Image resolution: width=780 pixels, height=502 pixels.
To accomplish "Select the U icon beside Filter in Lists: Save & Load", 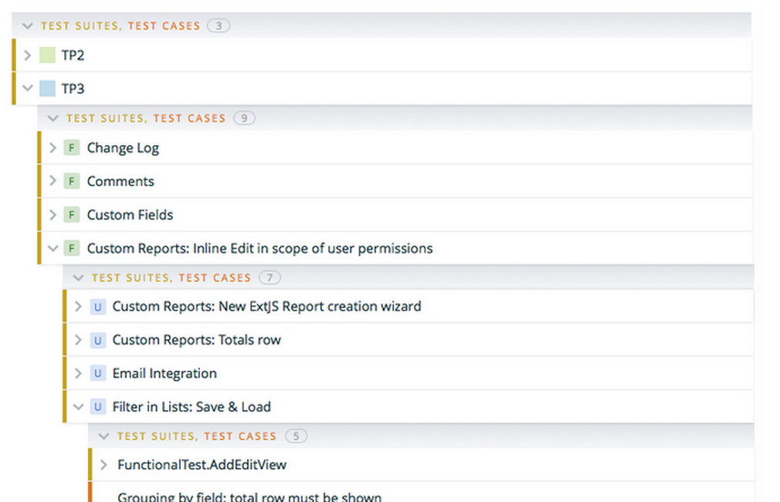I will point(97,406).
